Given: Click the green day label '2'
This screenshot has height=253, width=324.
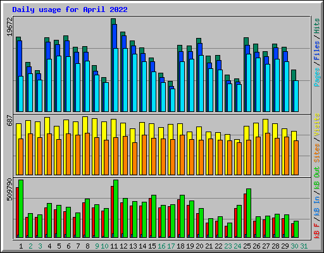Looking at the screenshot, I should tap(30, 246).
